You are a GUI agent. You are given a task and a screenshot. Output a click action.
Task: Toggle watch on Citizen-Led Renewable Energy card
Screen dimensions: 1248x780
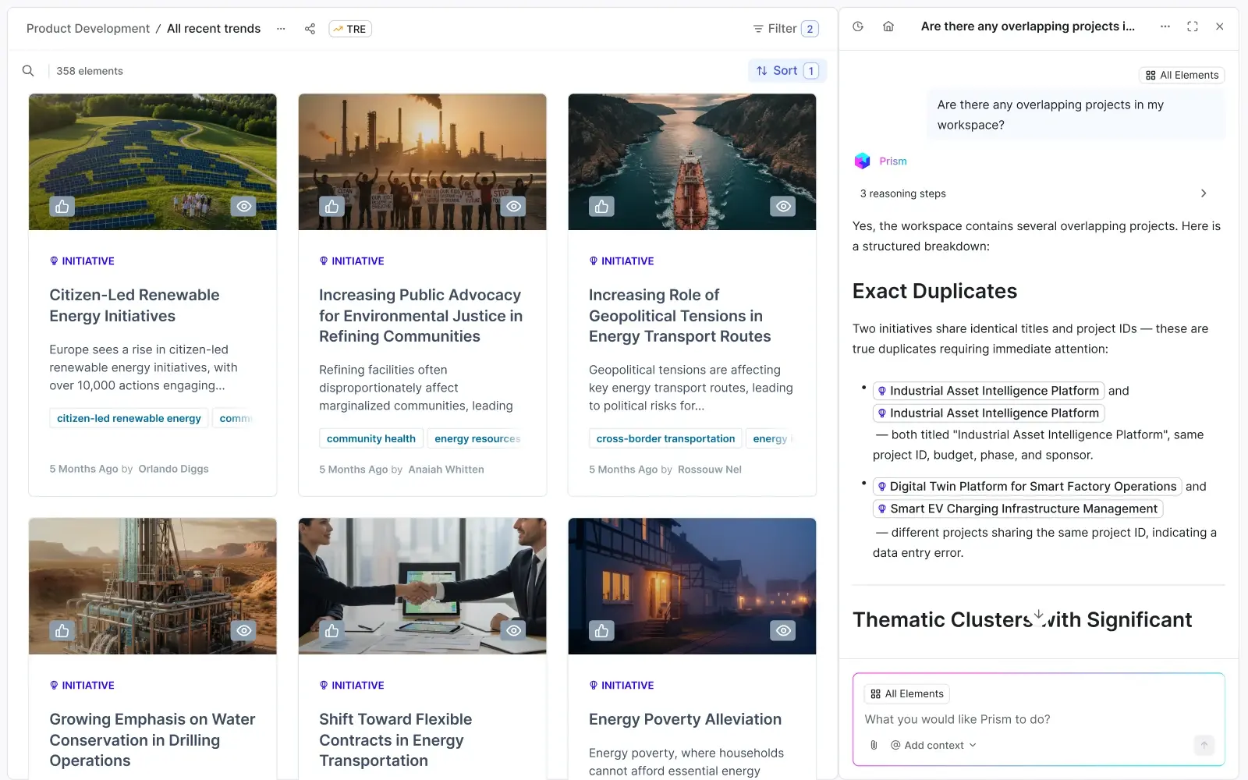click(244, 206)
